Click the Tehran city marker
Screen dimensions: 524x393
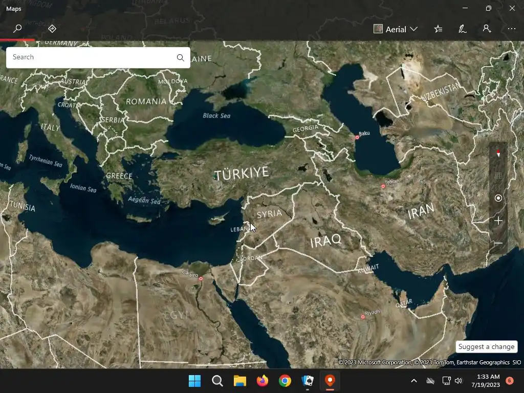coord(383,186)
